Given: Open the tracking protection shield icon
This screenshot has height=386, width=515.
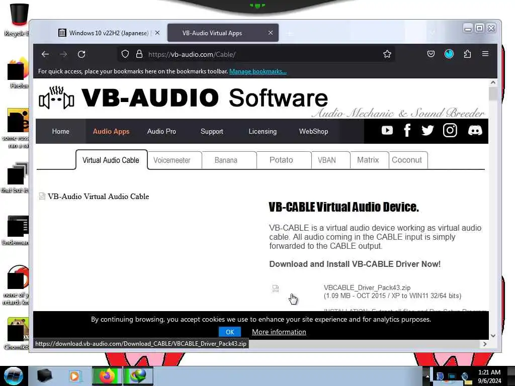Looking at the screenshot, I should tap(125, 54).
